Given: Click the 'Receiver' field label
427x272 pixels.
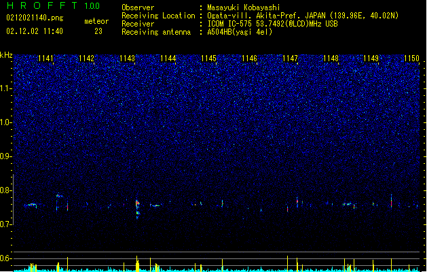Looking at the screenshot, I should coord(138,24).
